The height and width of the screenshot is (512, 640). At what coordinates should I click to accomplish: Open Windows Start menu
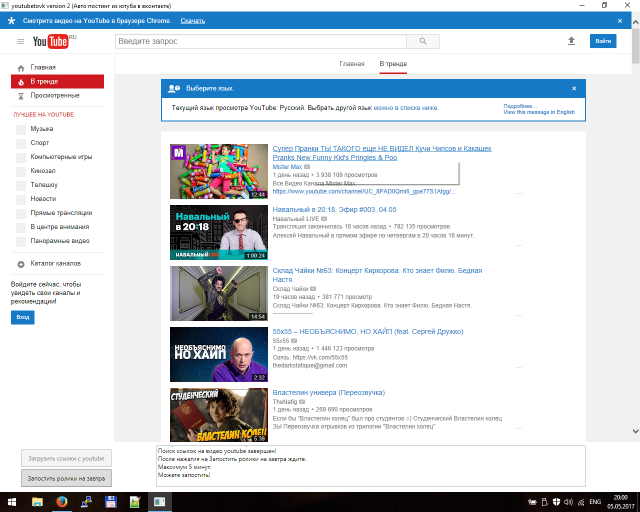(12, 502)
